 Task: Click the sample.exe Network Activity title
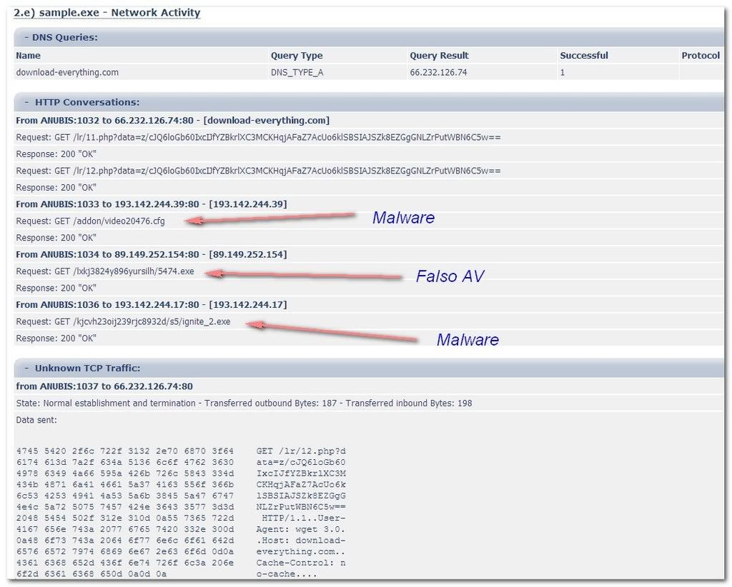(x=107, y=13)
